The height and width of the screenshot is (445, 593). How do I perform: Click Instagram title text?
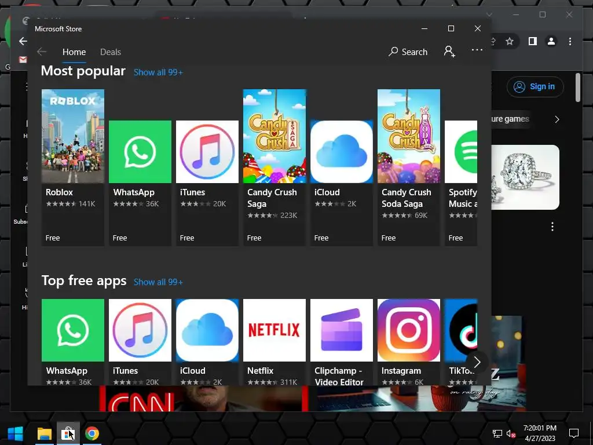[401, 371]
